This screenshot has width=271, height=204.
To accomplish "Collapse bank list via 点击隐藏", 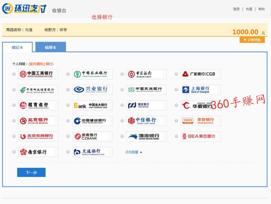I will tap(133, 152).
